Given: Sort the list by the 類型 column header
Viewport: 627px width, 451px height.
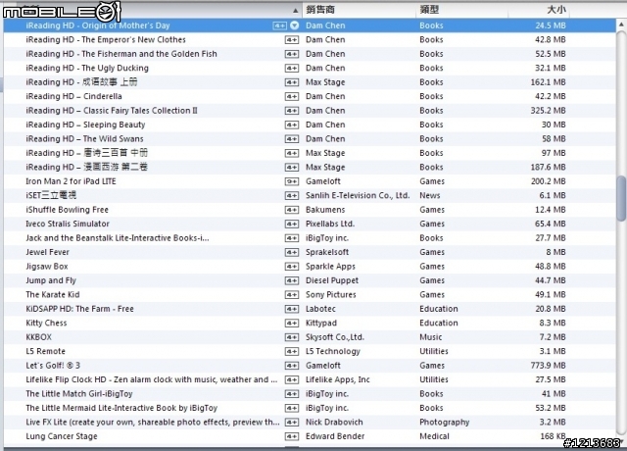Looking at the screenshot, I should 429,10.
